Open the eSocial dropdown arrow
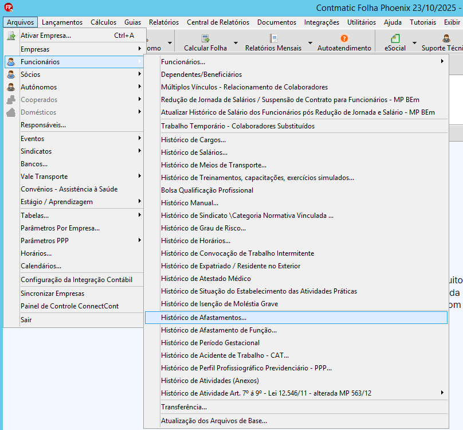This screenshot has height=430, width=463. coord(414,43)
